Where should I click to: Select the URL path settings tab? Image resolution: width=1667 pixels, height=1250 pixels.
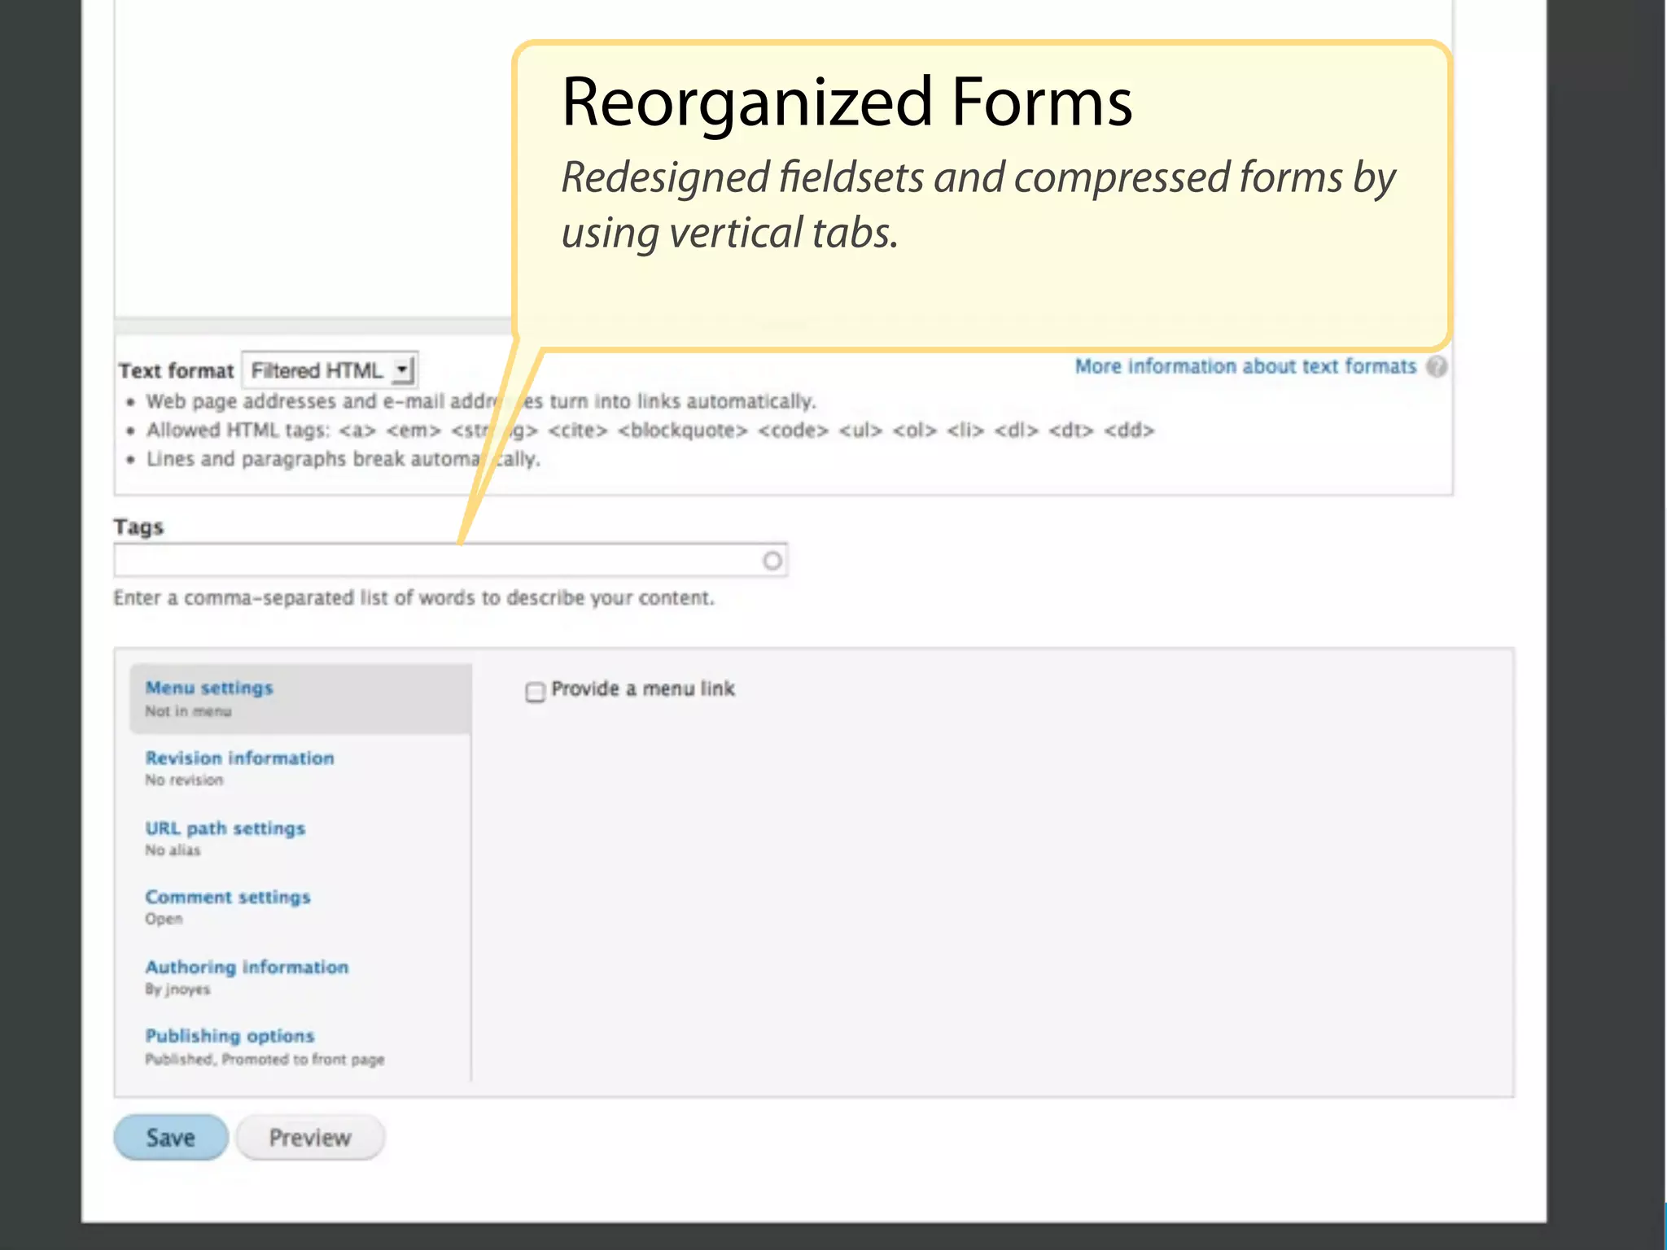(x=225, y=828)
